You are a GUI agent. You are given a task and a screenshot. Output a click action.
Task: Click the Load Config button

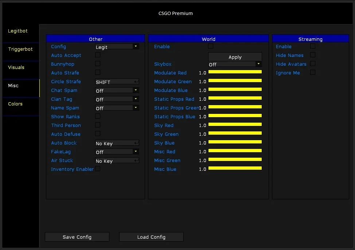click(x=151, y=237)
